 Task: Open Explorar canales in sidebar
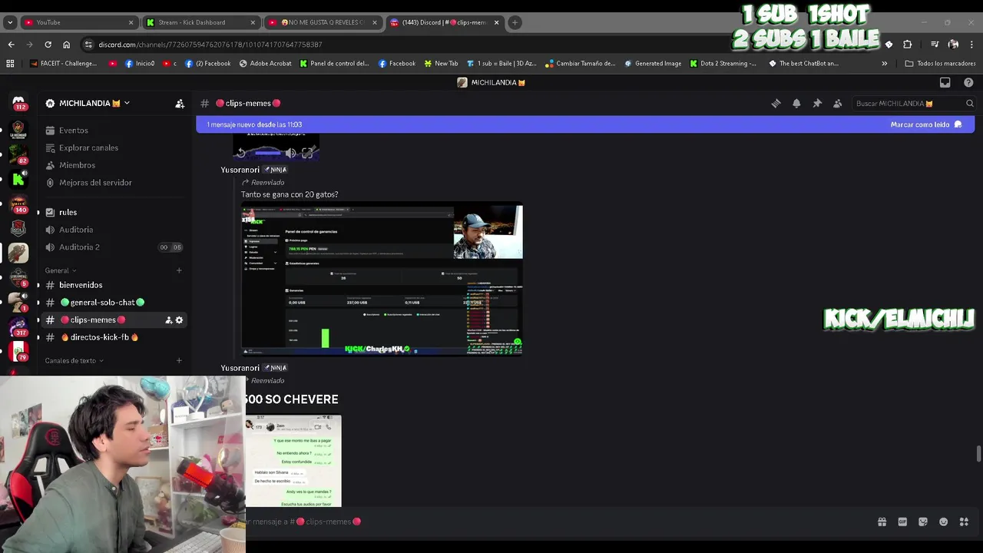(114, 147)
